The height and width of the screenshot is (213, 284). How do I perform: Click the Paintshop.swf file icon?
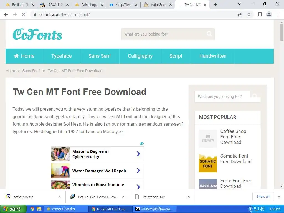point(137,197)
